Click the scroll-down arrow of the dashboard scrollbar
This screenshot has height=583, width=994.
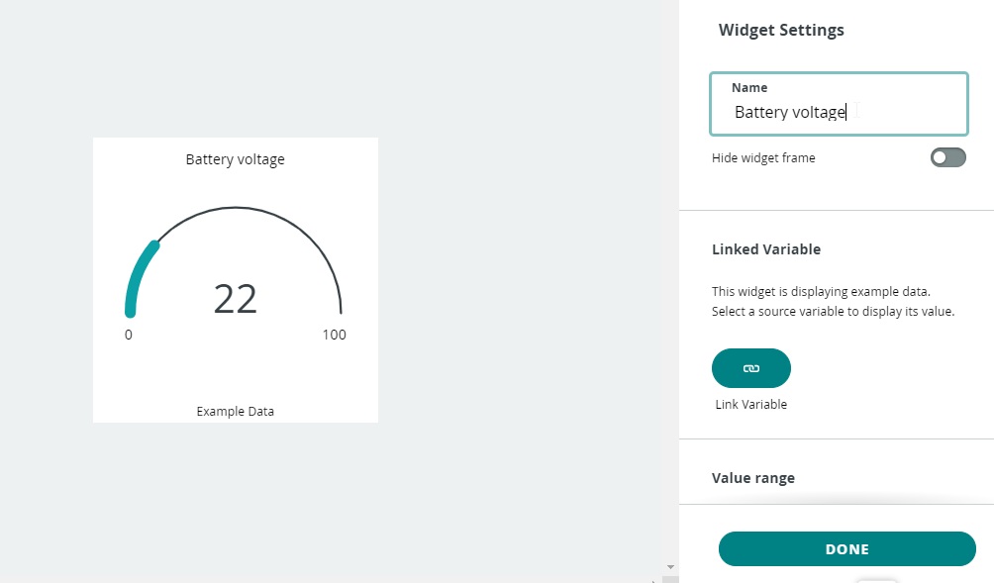click(x=670, y=567)
